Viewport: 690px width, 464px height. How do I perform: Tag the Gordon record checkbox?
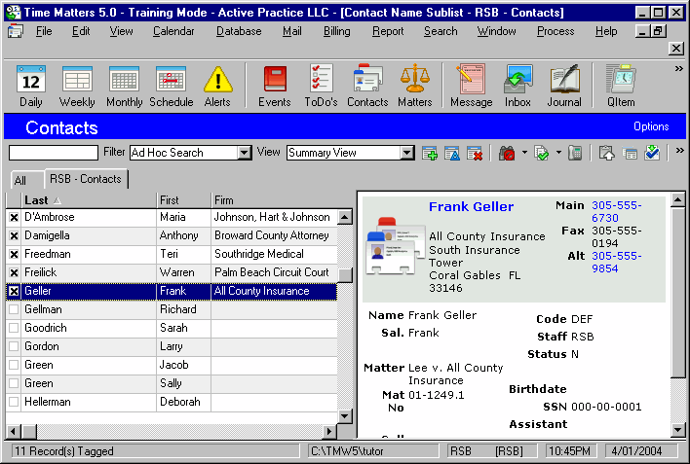pyautogui.click(x=14, y=346)
